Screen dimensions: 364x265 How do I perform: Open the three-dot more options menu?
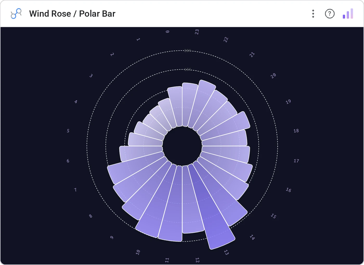313,14
